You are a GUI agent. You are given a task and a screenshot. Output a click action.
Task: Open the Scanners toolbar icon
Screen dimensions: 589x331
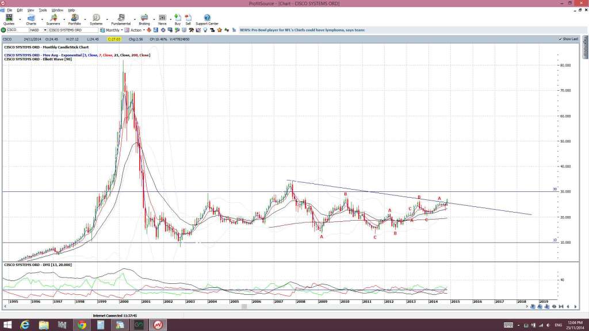coord(53,20)
